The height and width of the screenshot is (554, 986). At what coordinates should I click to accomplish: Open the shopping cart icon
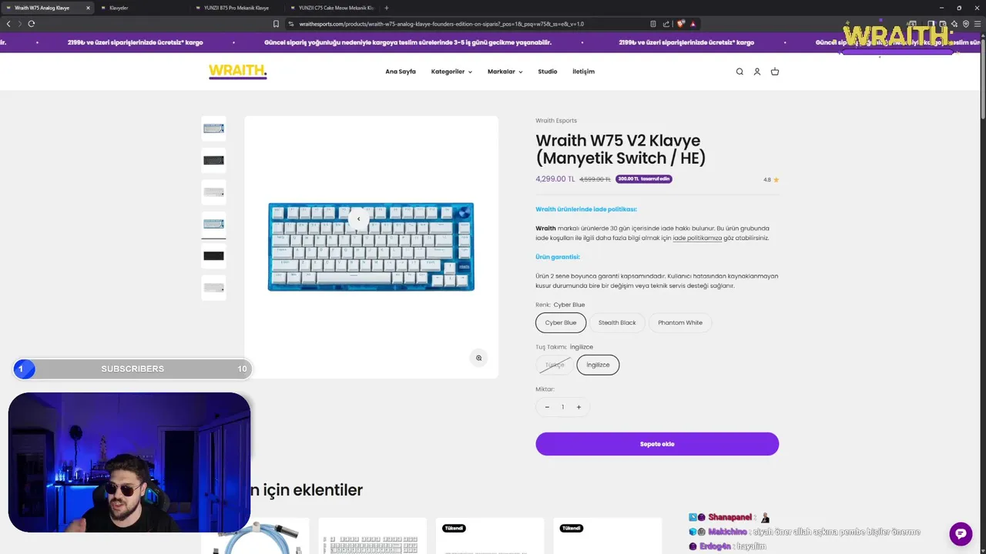click(775, 72)
